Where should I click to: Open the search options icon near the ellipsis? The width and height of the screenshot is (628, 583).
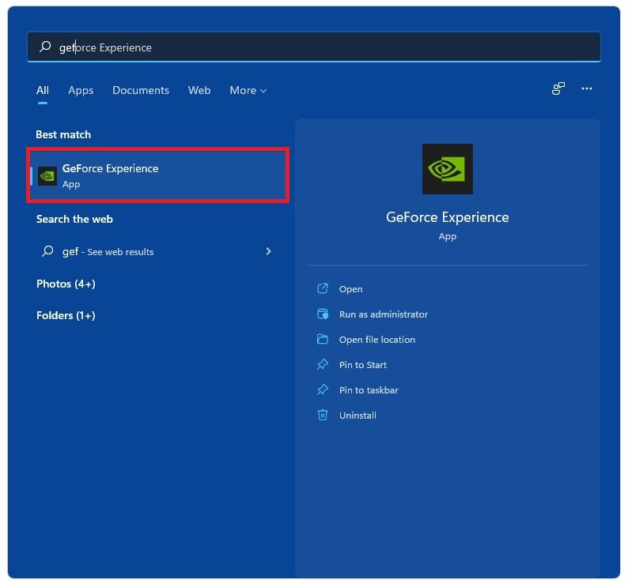coord(558,89)
